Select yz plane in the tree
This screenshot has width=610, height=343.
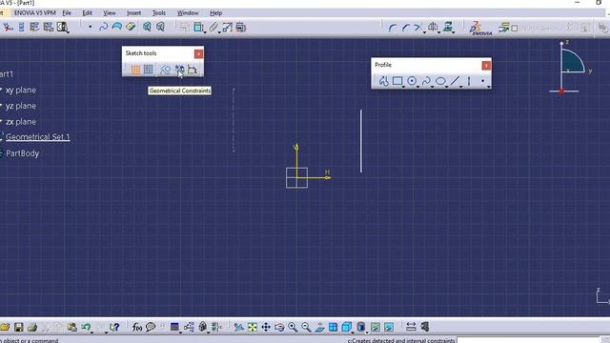[x=20, y=106]
